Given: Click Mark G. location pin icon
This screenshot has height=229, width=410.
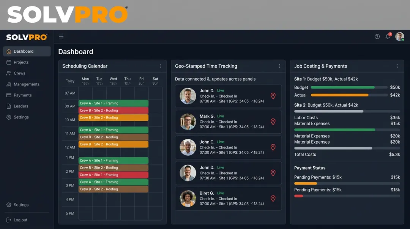Looking at the screenshot, I should [273, 122].
